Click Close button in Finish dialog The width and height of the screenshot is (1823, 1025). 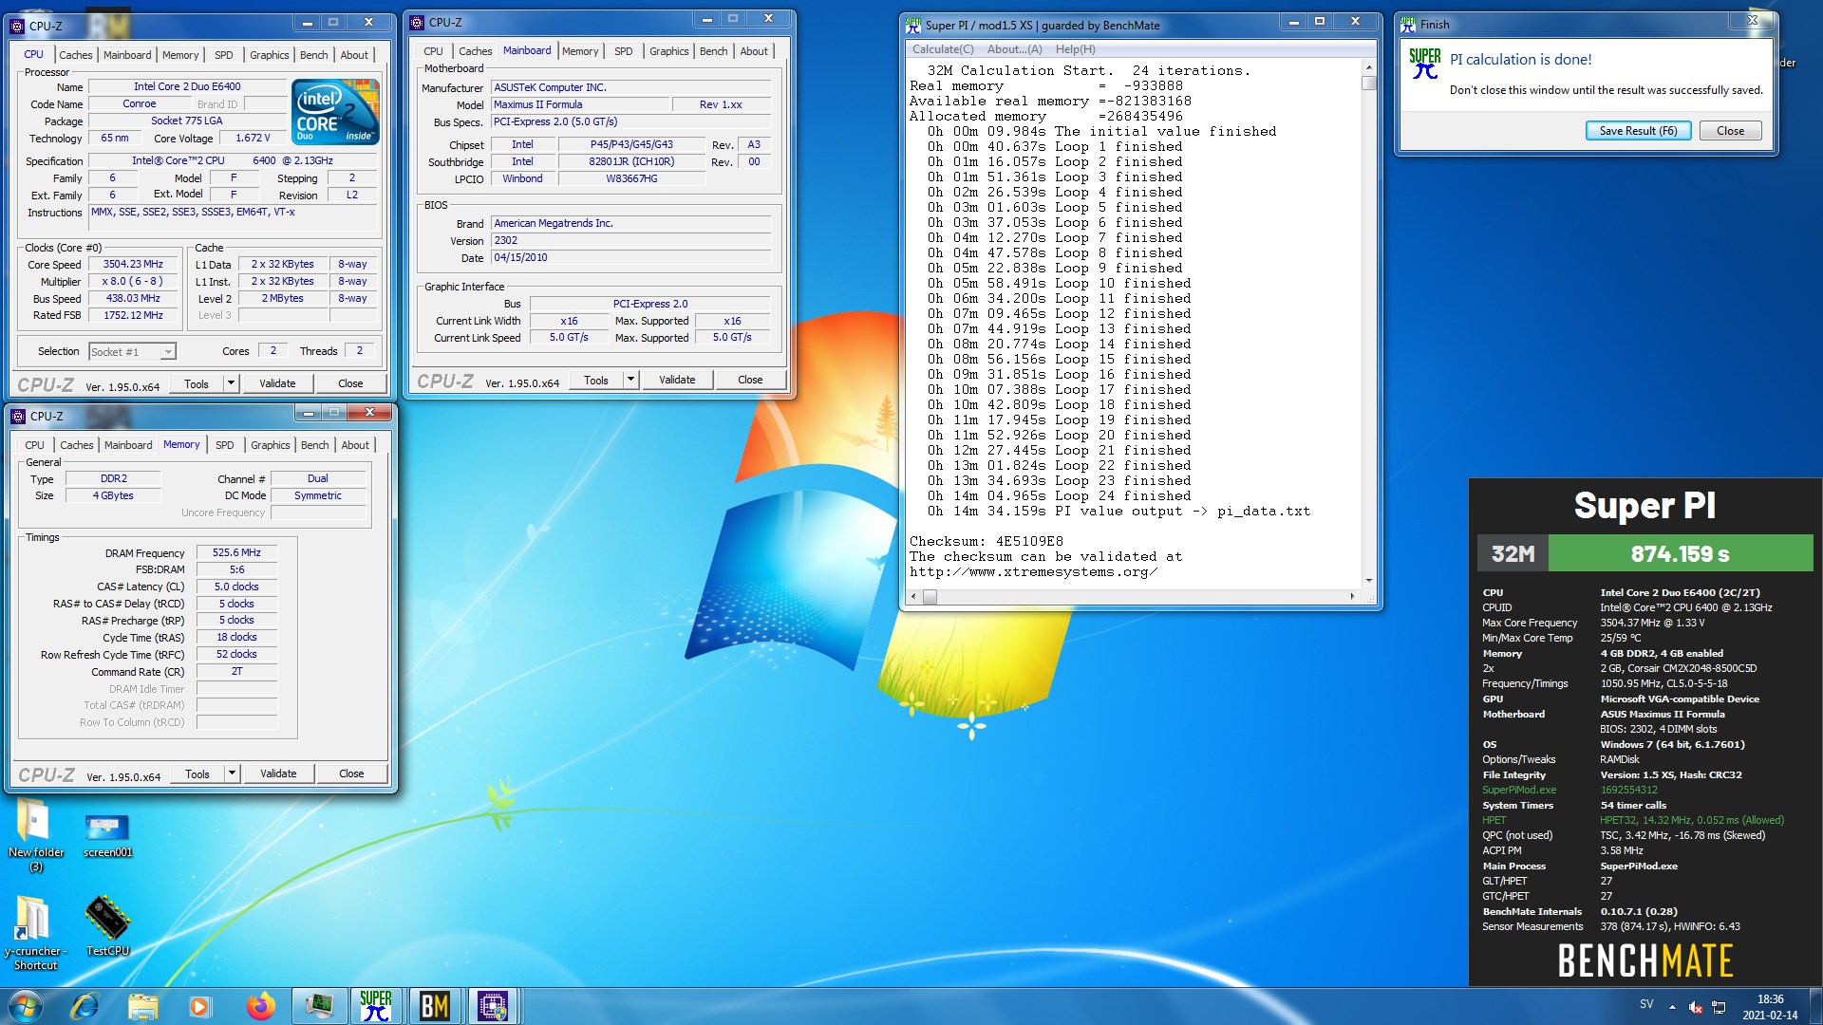[1730, 131]
